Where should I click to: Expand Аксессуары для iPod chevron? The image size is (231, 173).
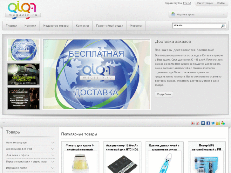pos(53,149)
